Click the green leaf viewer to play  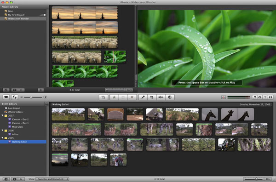pyautogui.click(x=207, y=49)
